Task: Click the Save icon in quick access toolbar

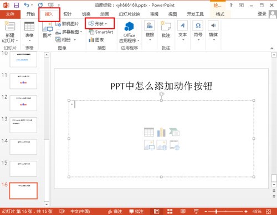Action: point(16,5)
